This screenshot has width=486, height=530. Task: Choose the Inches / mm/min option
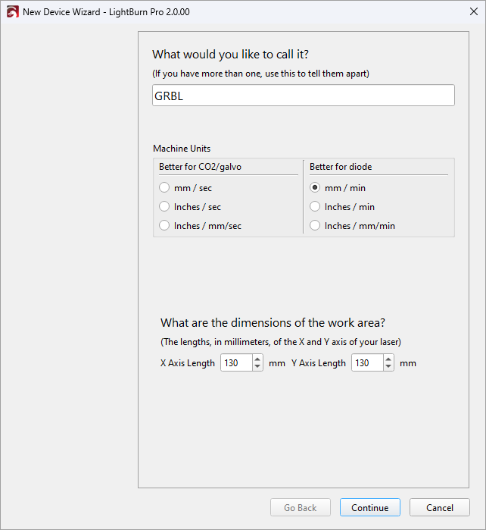(315, 226)
